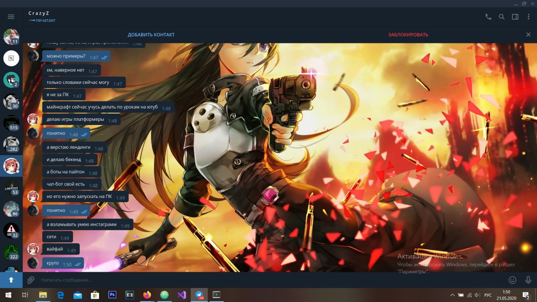Screen dimensions: 537x302
Task: Open chat with 282 unread badge
Action: (x=11, y=144)
